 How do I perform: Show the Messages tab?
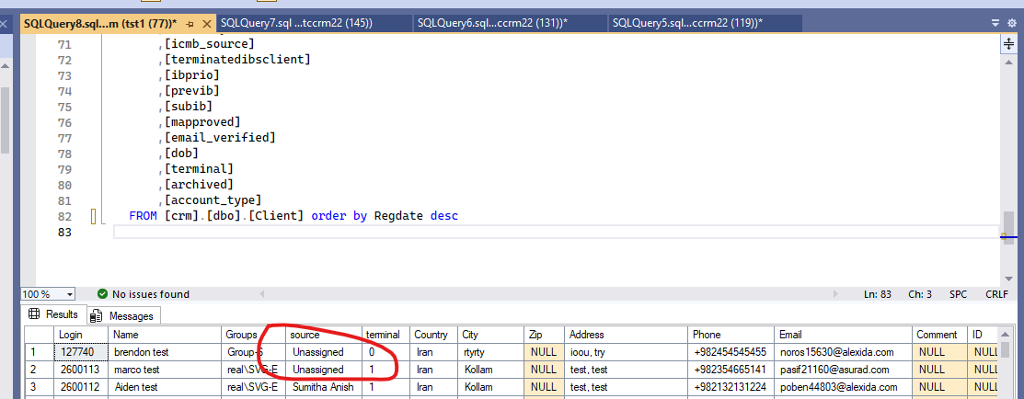coord(124,315)
